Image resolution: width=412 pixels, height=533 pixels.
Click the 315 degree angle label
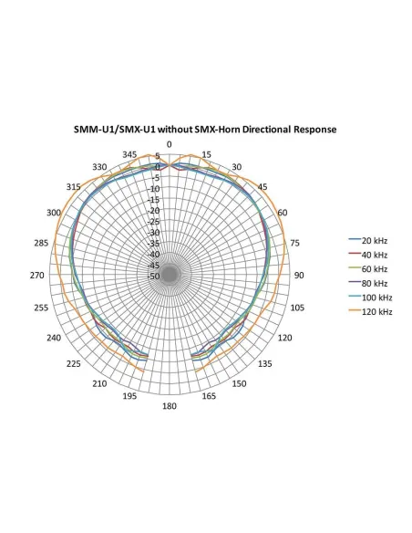click(x=74, y=186)
